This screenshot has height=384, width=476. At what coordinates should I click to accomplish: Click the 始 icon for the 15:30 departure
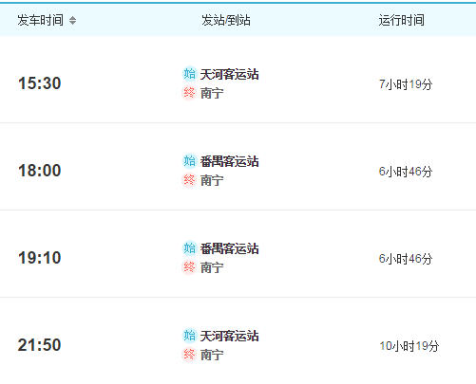[x=189, y=74]
